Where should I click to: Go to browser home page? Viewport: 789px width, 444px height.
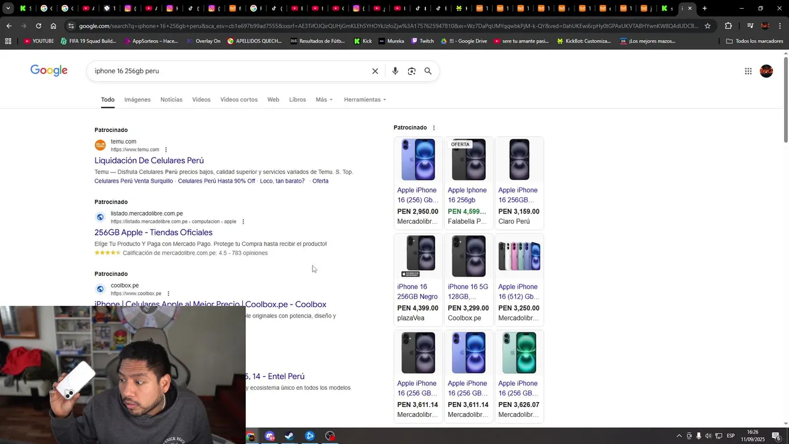53,26
